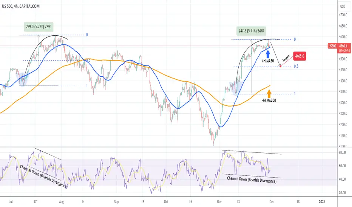Click the 4100.0 price axis label
The image size is (352, 207).
tap(343, 146)
